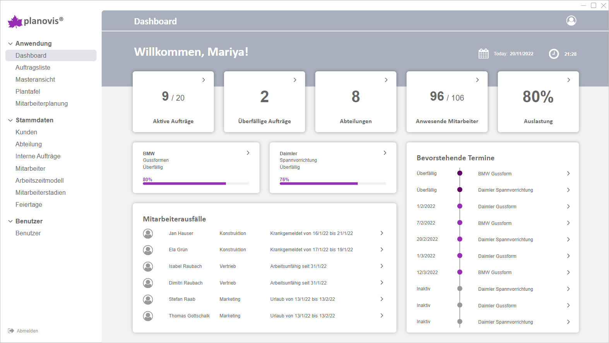Open arrow for Jan Hauser absence row
609x343 pixels.
coord(382,233)
